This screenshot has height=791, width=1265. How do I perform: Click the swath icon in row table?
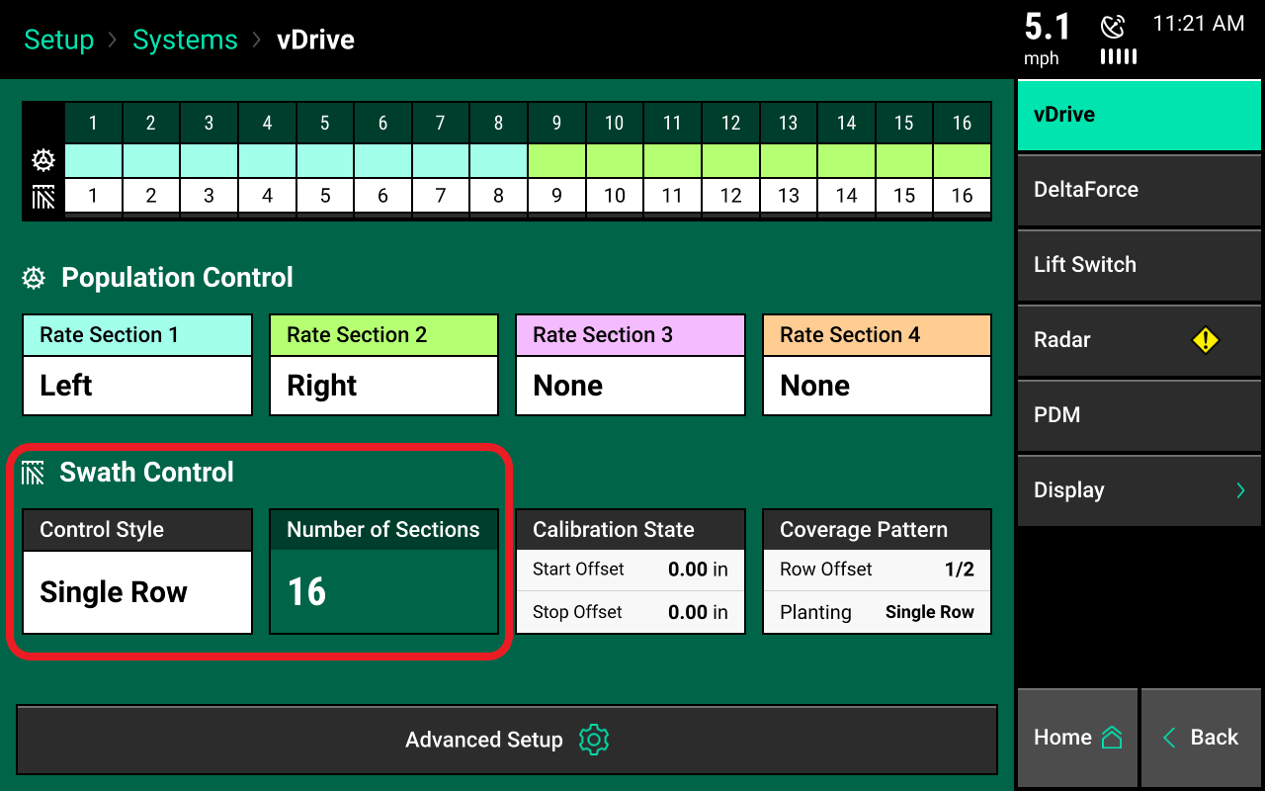(44, 196)
